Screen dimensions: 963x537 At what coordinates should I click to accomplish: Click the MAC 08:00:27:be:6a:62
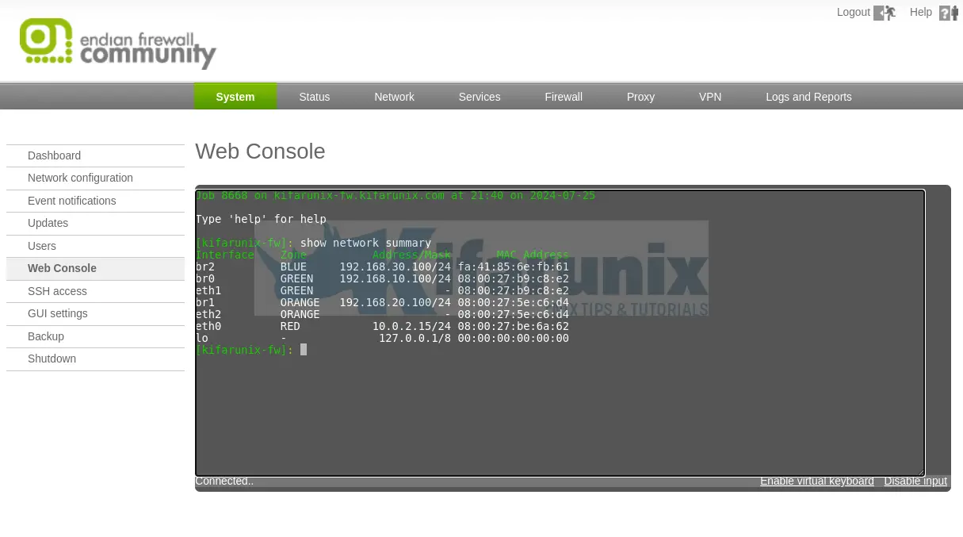pos(513,326)
